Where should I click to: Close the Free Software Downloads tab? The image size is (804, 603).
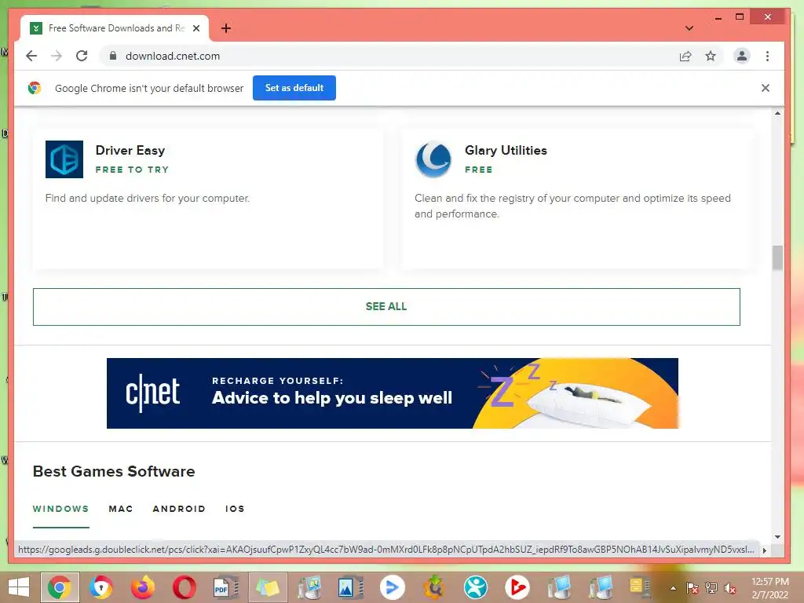pyautogui.click(x=196, y=28)
